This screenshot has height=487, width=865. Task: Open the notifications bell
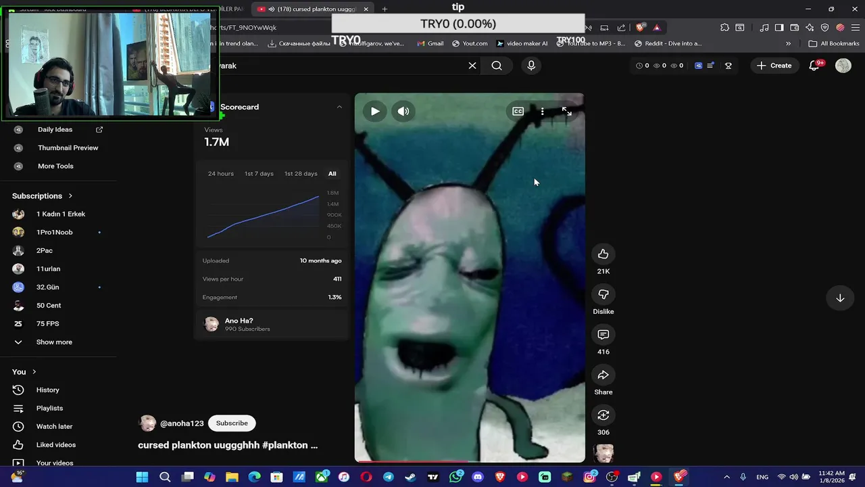(x=814, y=66)
